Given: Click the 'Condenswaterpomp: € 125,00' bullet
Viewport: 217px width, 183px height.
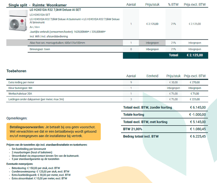Looking at the screenshot, I should pos(40,172).
